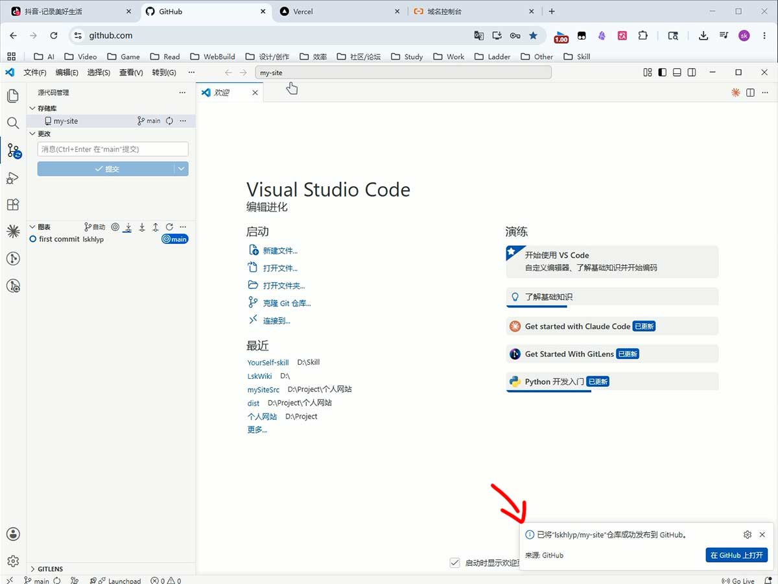The image size is (778, 584).
Task: Open recent project YourSelf-skill
Action: click(268, 363)
